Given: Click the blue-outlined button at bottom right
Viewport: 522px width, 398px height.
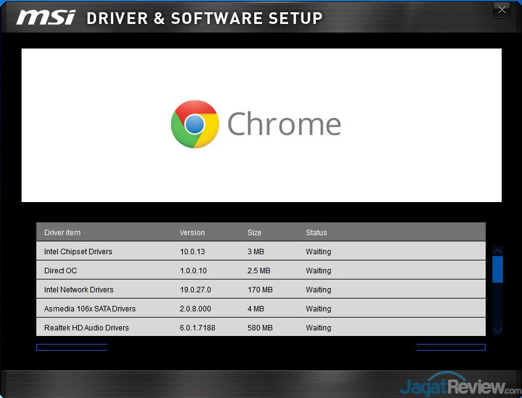Looking at the screenshot, I should click(451, 347).
